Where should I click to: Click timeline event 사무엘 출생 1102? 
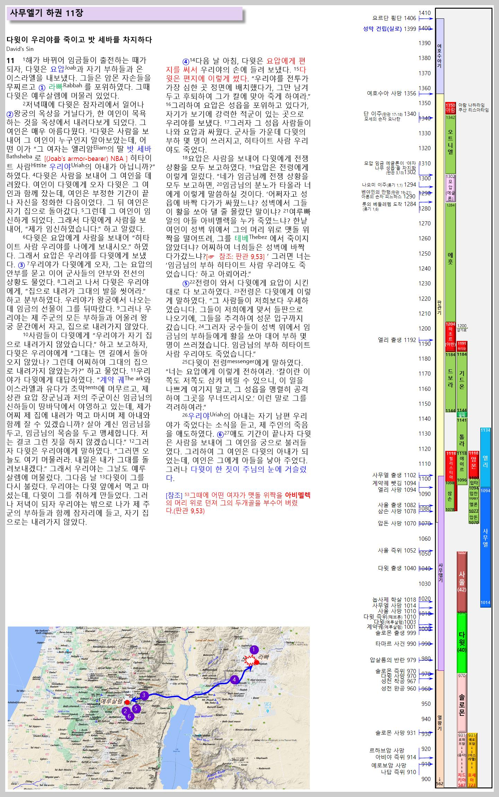pyautogui.click(x=394, y=475)
